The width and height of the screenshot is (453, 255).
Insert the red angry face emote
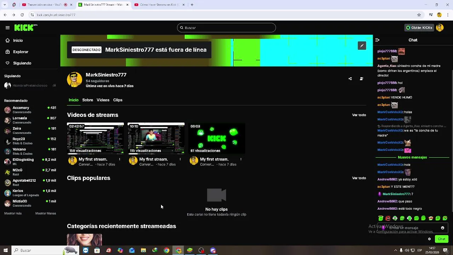388,218
